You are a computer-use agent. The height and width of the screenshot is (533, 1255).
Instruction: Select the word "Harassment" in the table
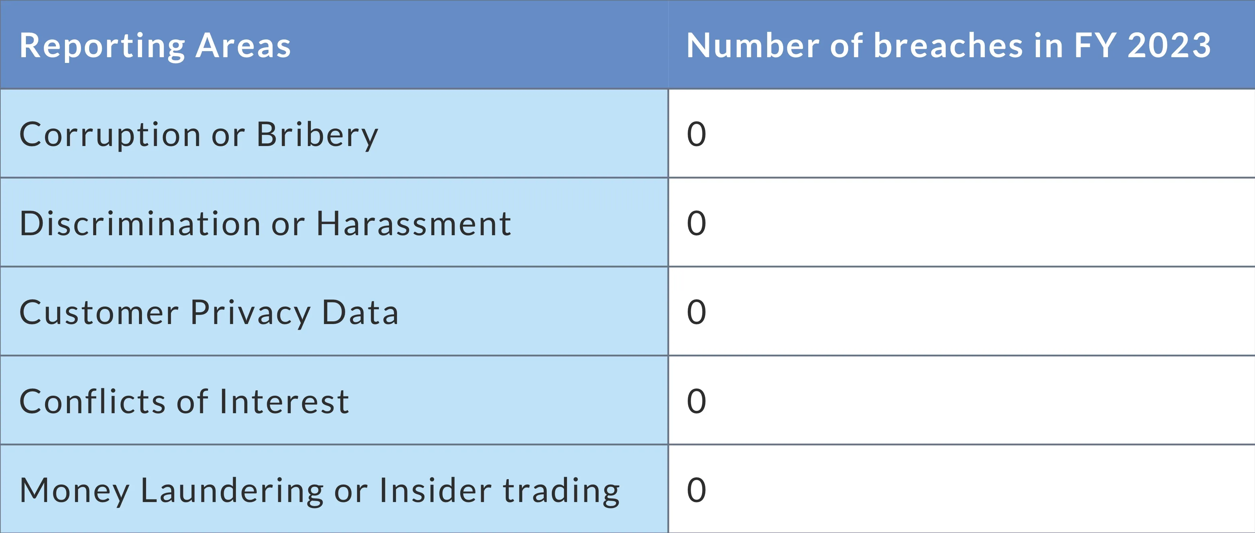tap(414, 224)
